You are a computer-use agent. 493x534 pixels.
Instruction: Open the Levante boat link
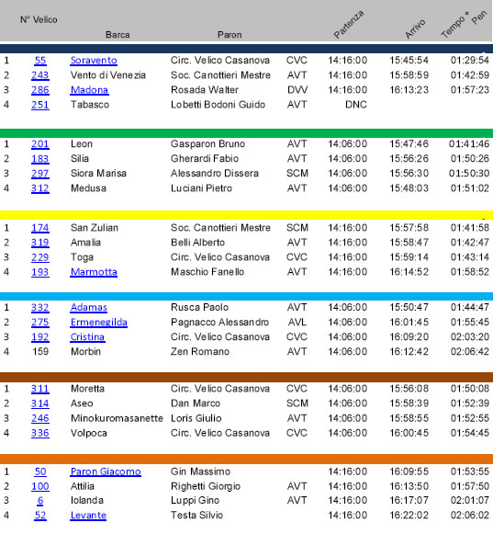(x=88, y=516)
